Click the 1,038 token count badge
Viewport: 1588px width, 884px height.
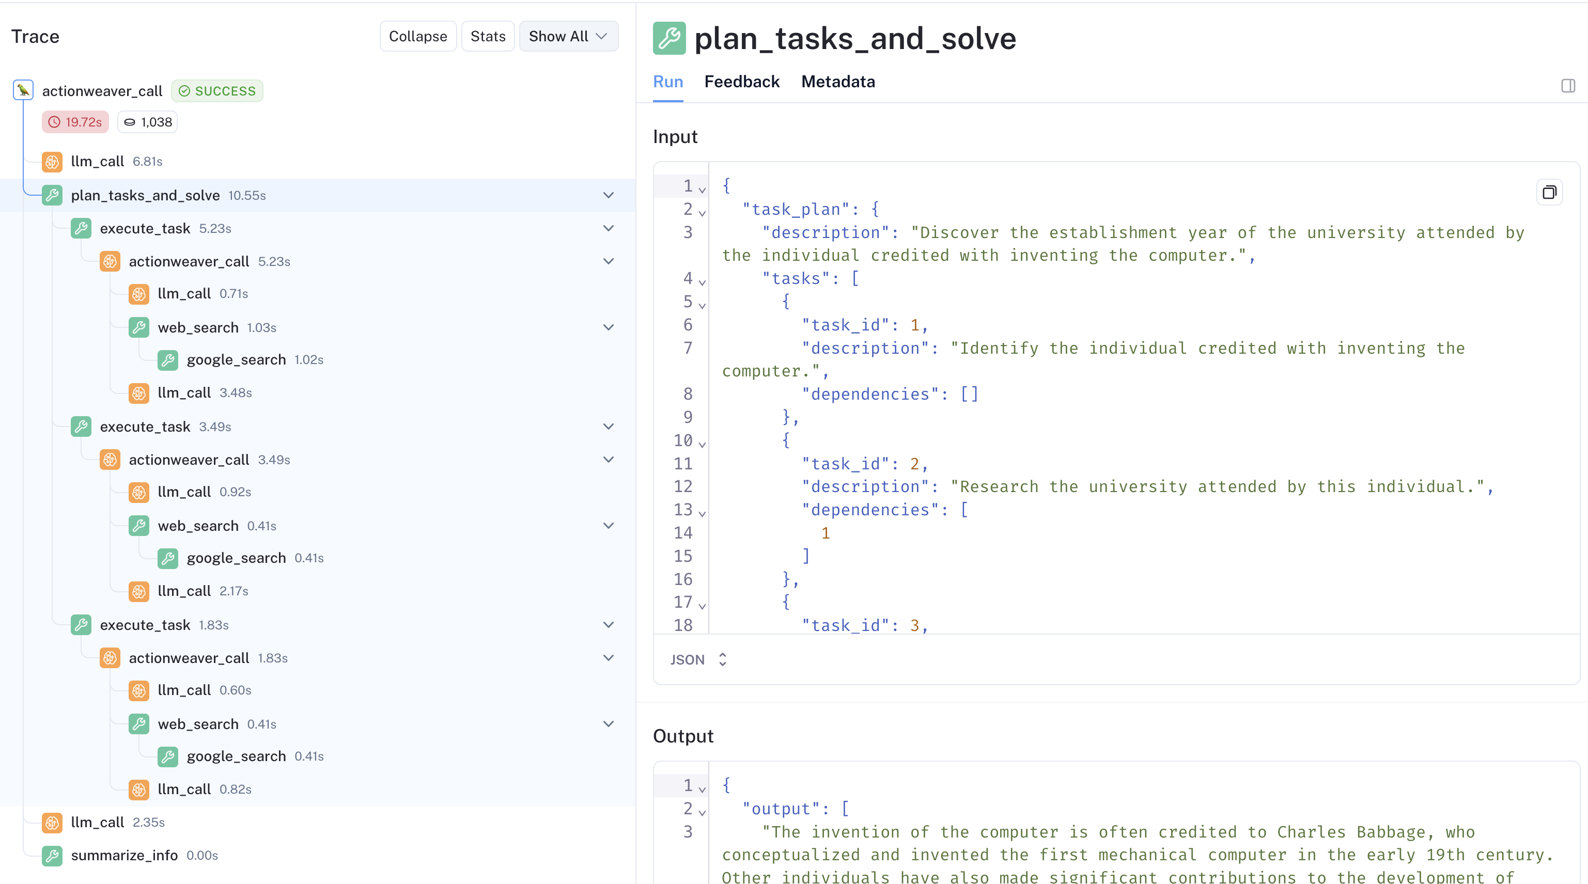pyautogui.click(x=147, y=122)
